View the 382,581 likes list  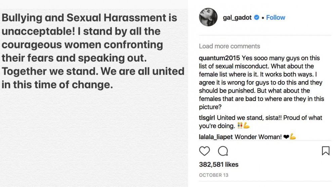[218, 165]
